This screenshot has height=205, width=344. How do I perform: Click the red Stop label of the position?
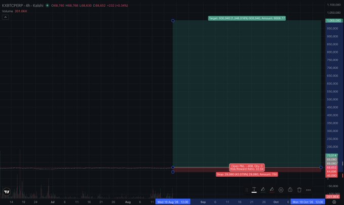coord(247,174)
